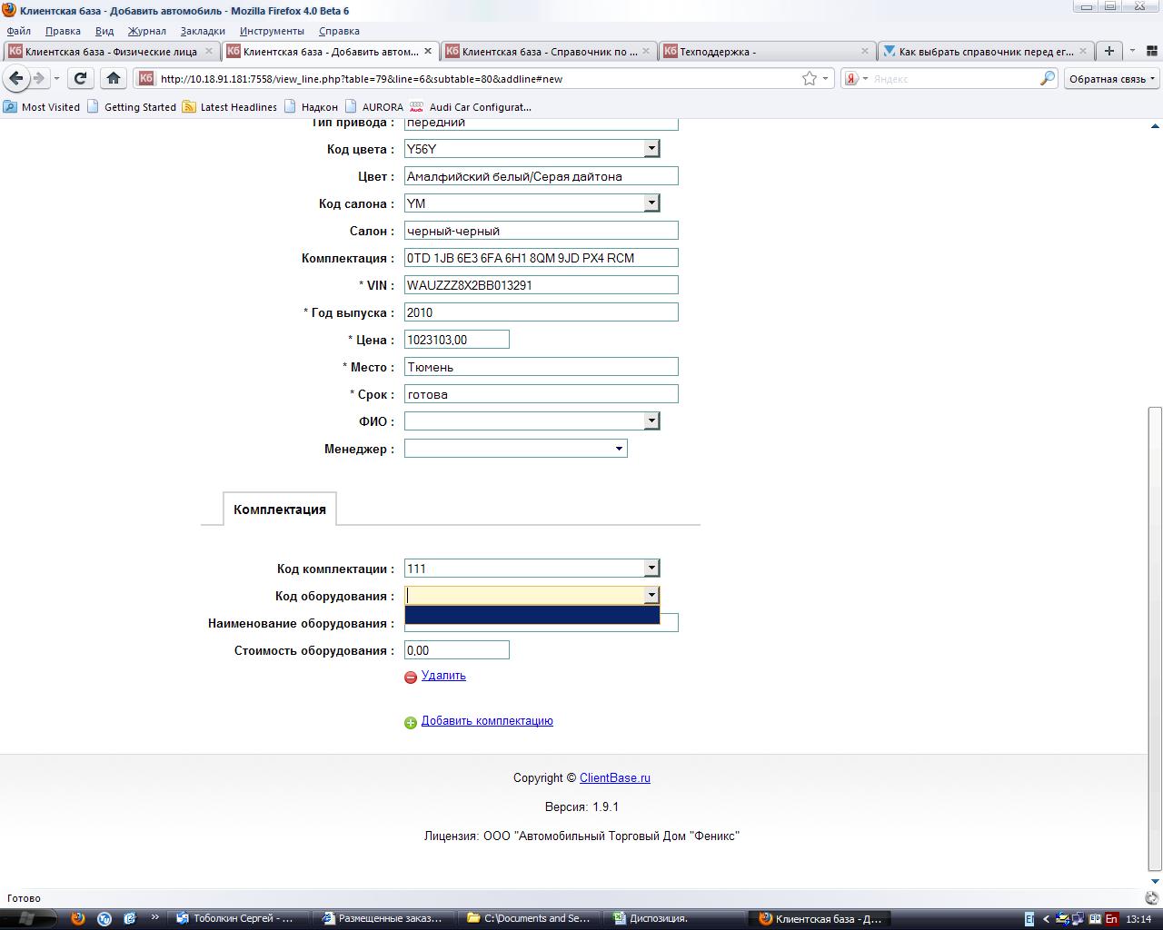This screenshot has width=1163, height=930.
Task: Open the Инструменты menu
Action: coord(272,31)
